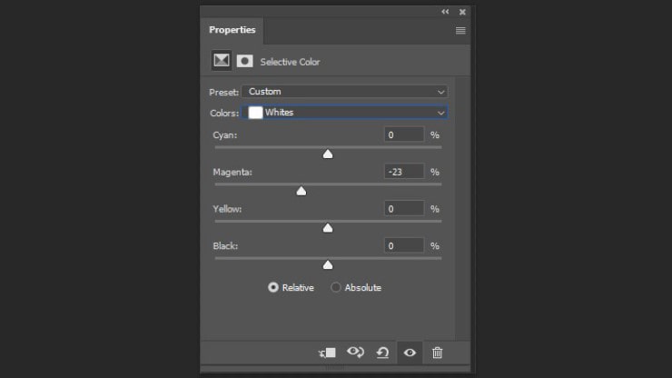Click the Yellow value input field
This screenshot has height=378, width=672.
pyautogui.click(x=404, y=209)
